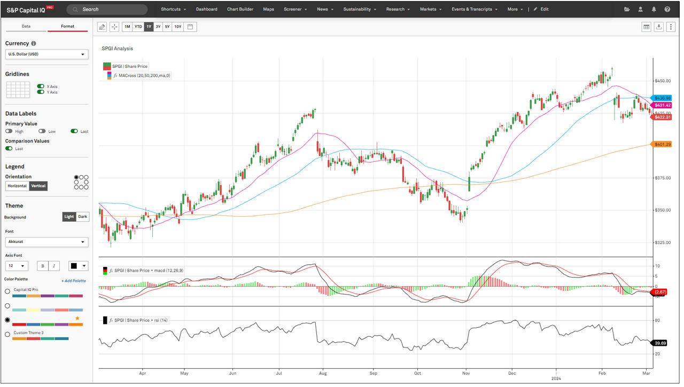The width and height of the screenshot is (684, 387).
Task: Set range to 10Y
Action: click(178, 27)
